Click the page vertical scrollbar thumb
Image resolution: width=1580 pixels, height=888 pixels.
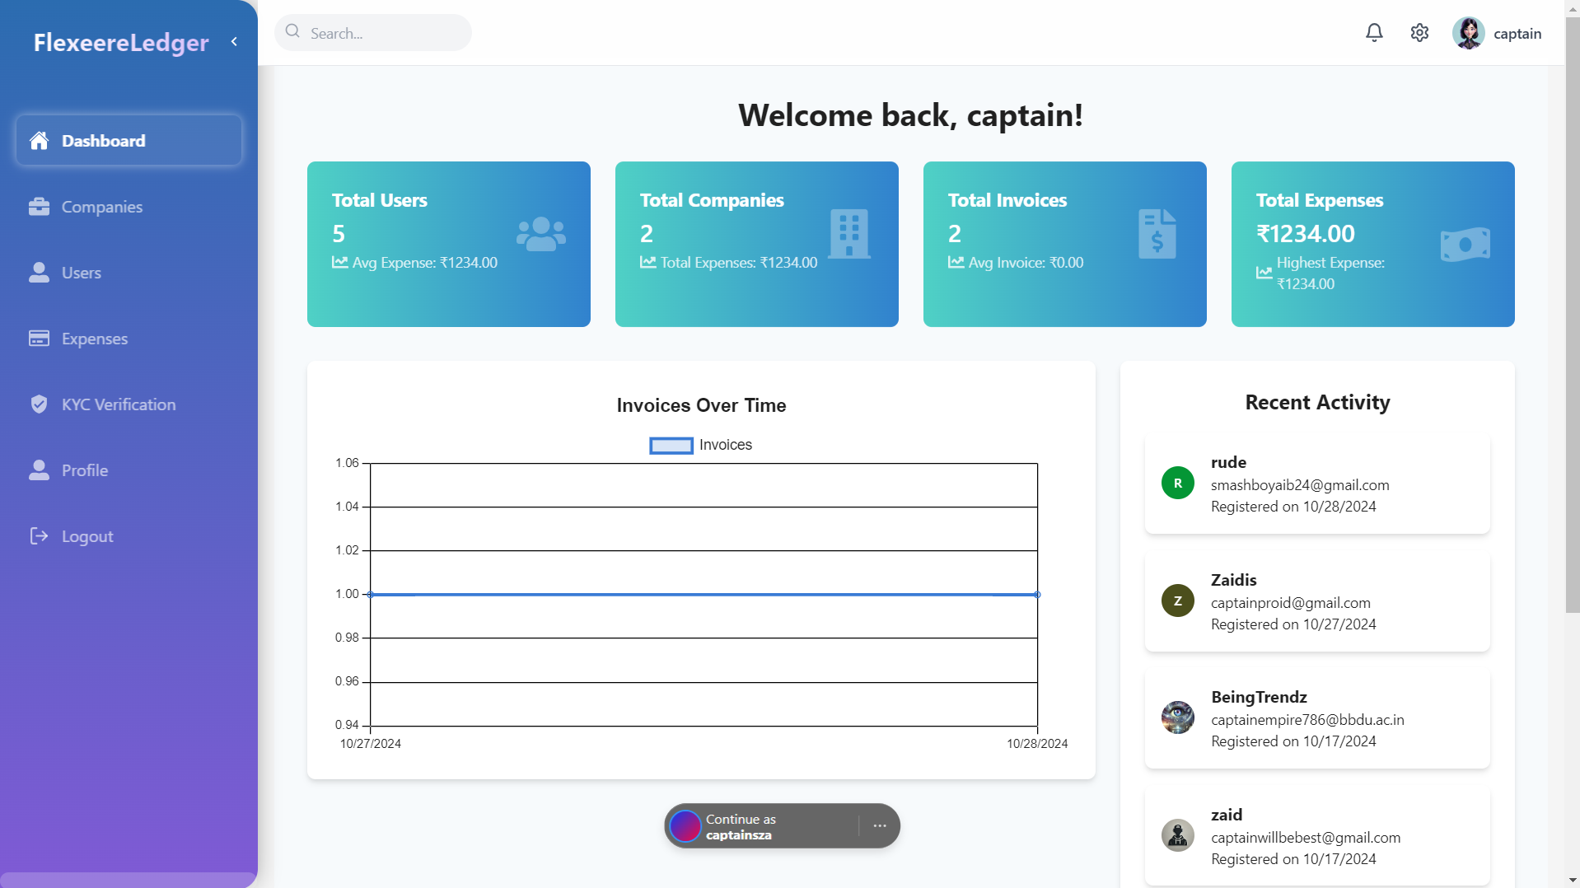[x=1573, y=315]
